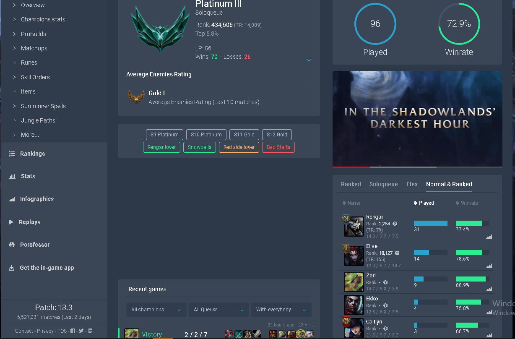Sort champion list by Winrate
515x339 pixels.
click(467, 203)
